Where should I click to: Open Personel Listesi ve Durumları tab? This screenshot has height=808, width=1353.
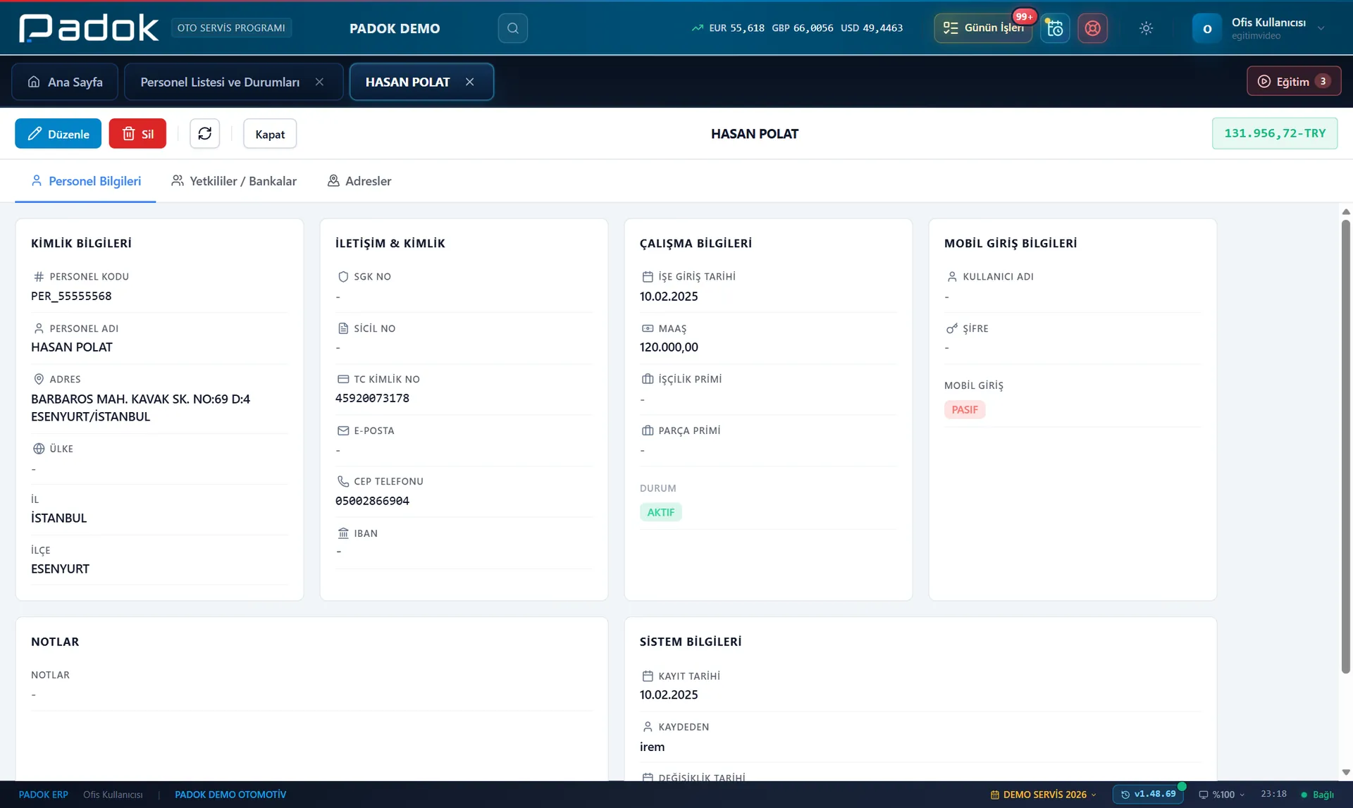tap(220, 82)
